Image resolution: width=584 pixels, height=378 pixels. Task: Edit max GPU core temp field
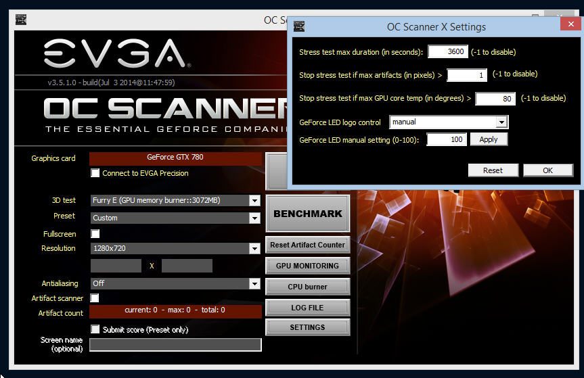[x=495, y=99]
